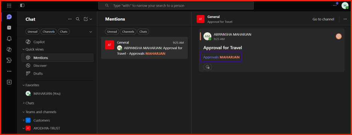Select Channels filter under Mentions
This screenshot has width=352, height=135.
coord(128,32)
